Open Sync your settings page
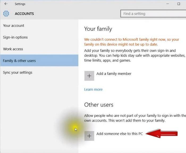The width and height of the screenshot is (186, 153). [39, 72]
